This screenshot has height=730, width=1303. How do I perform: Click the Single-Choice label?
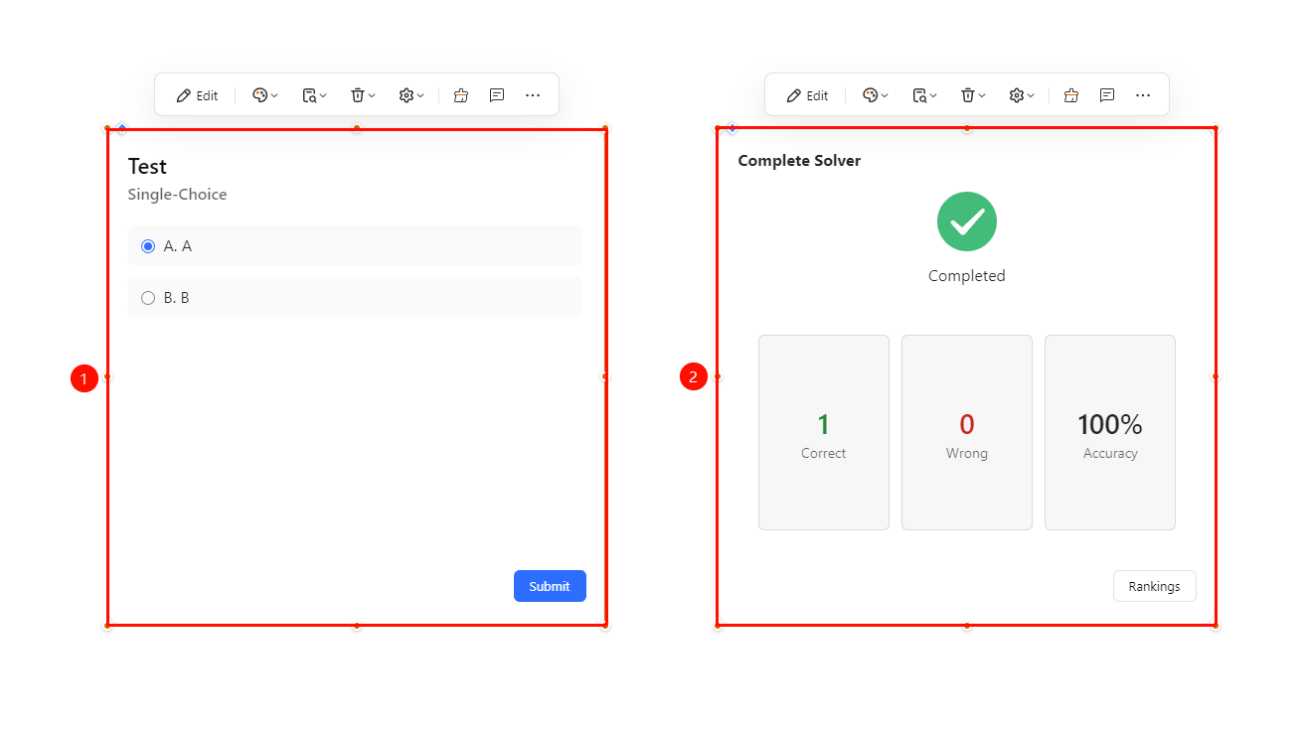click(177, 195)
